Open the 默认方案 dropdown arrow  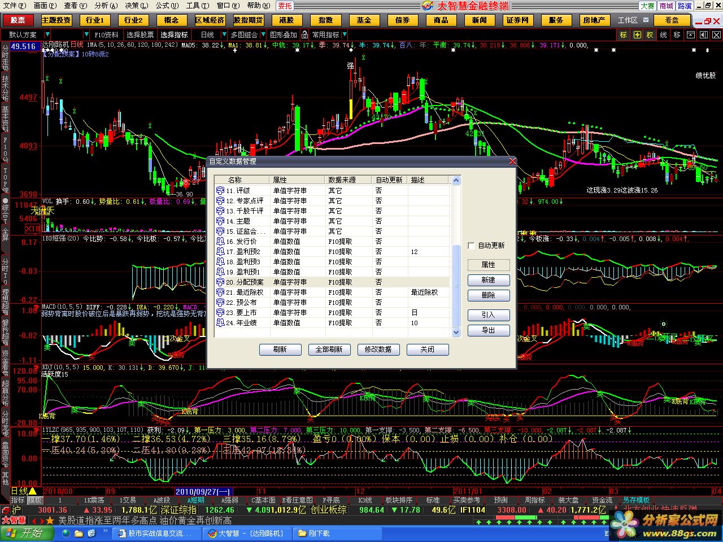click(47, 34)
